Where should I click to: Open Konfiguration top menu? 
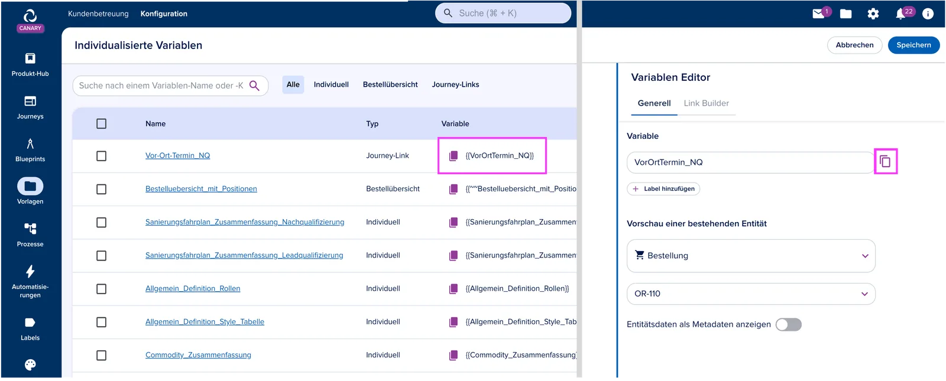[x=164, y=14]
